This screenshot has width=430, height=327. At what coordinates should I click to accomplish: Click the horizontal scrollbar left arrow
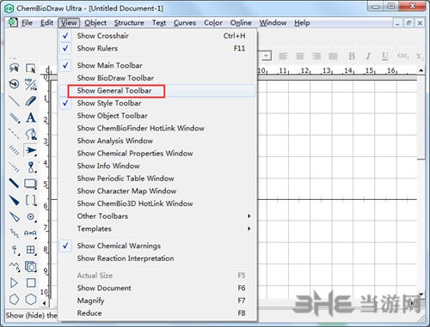pyautogui.click(x=44, y=303)
